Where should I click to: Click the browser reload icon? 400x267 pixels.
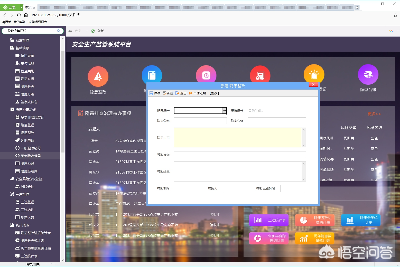pyautogui.click(x=19, y=15)
